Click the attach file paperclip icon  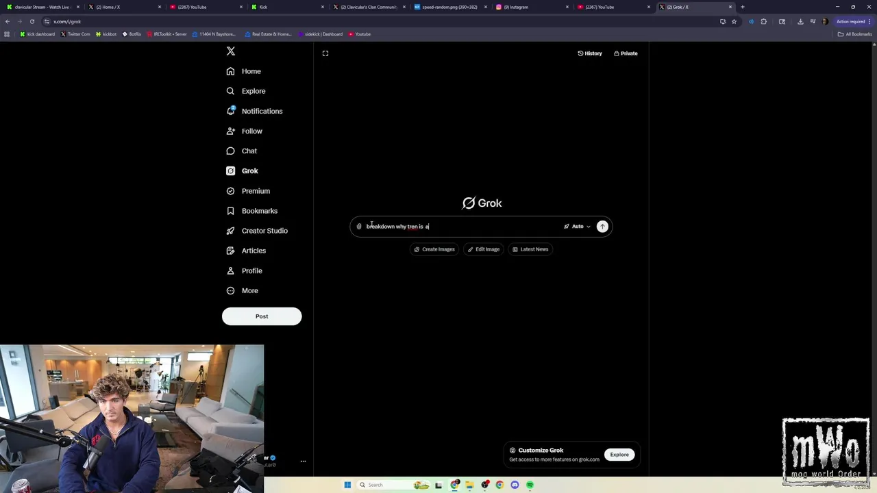click(359, 227)
